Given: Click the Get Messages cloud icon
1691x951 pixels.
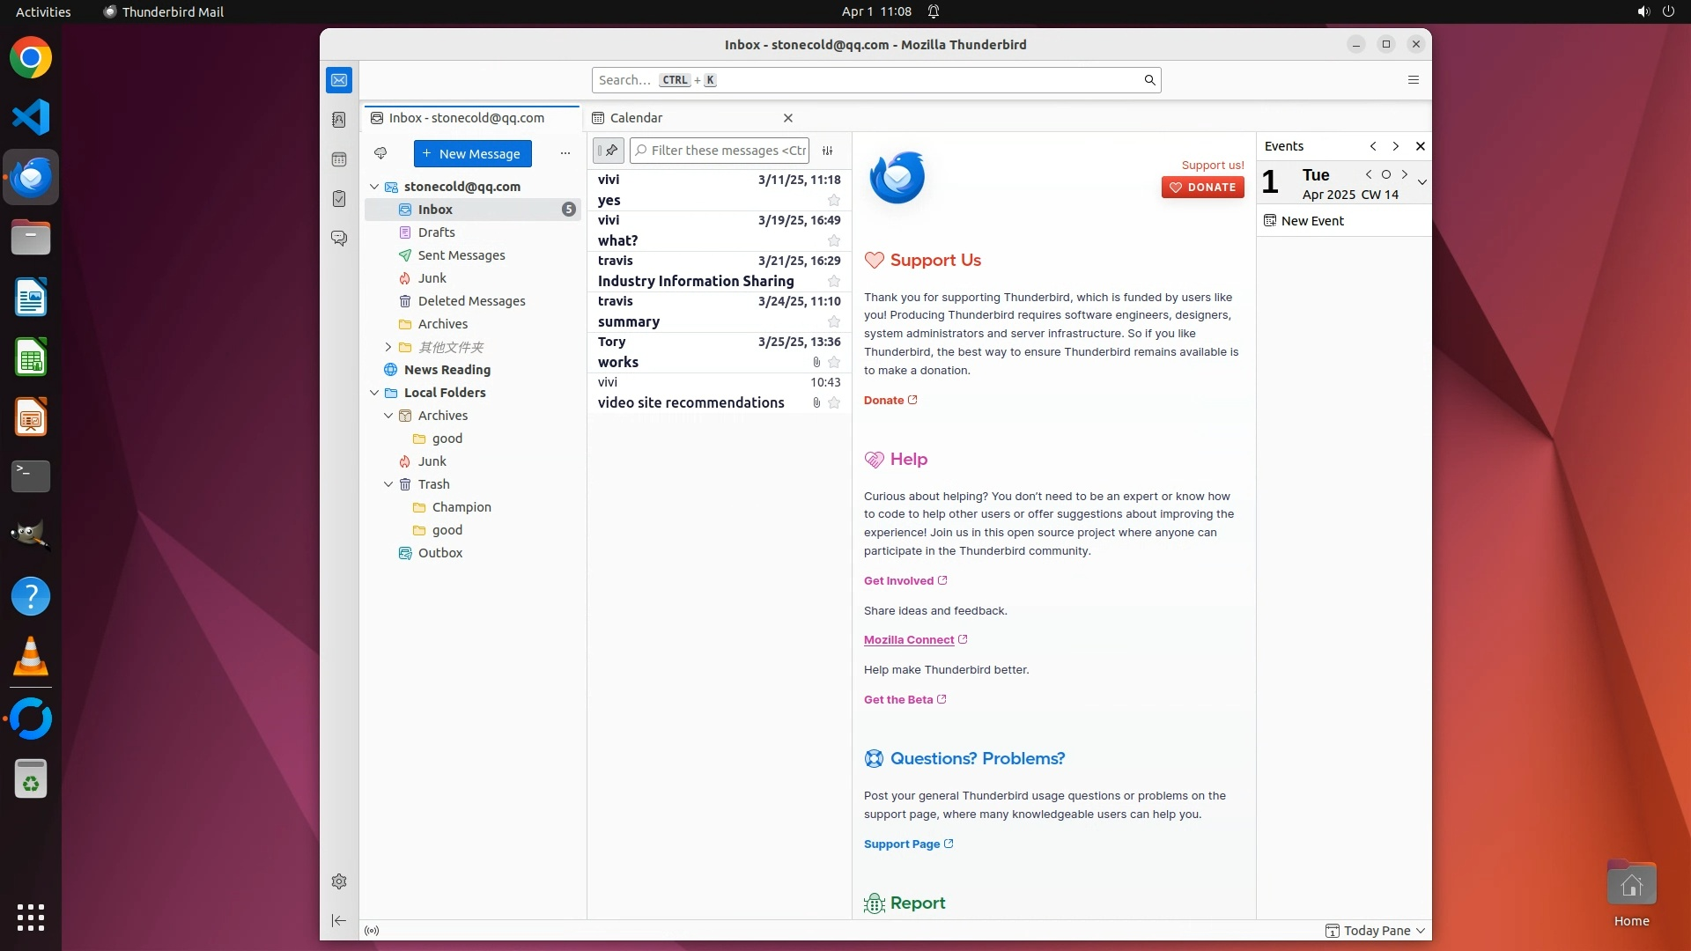Looking at the screenshot, I should click(380, 153).
